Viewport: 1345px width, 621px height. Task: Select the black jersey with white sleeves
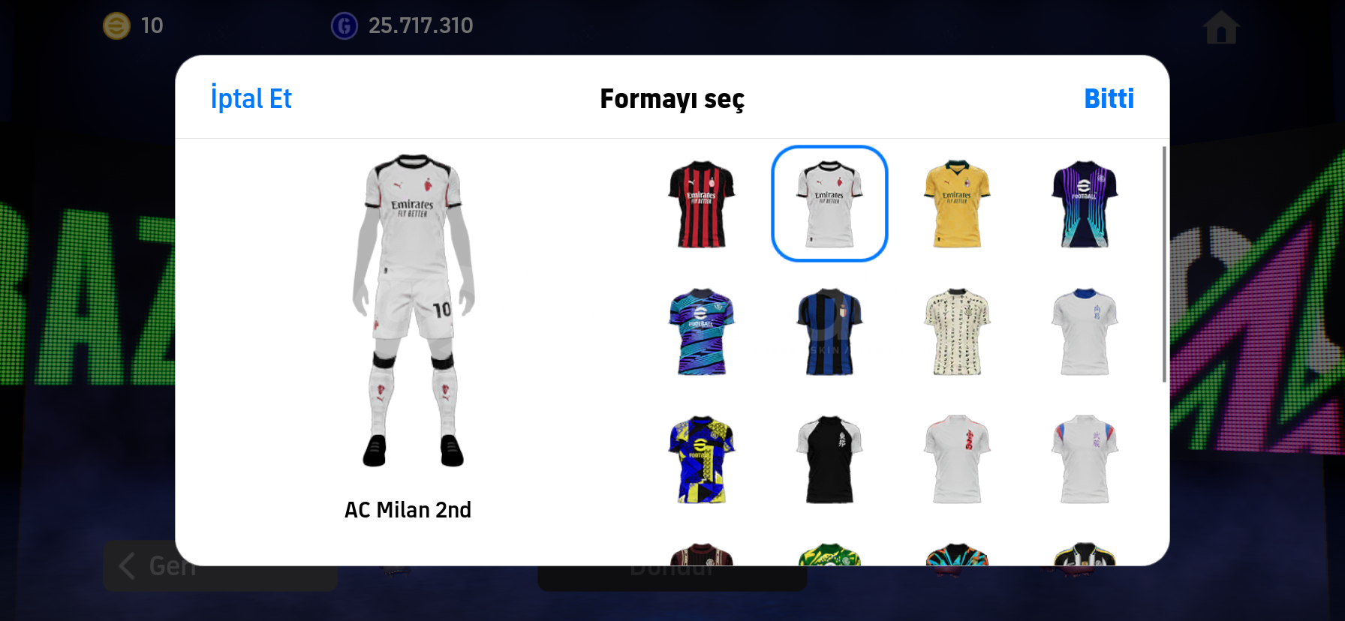829,459
